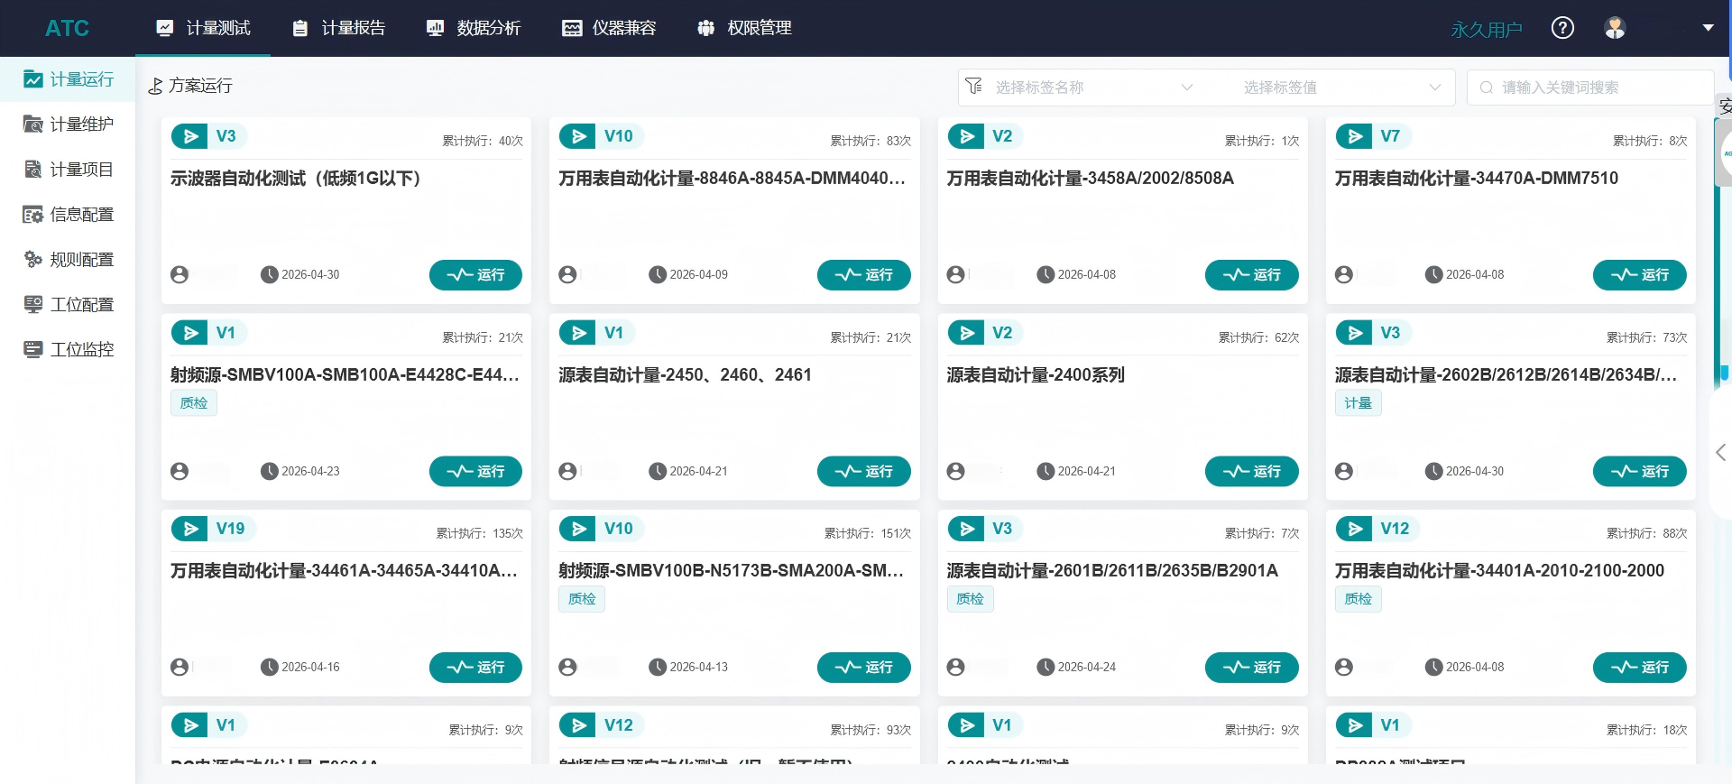Click play icon on 万用表自动化计量-34401A V12 card

1354,529
